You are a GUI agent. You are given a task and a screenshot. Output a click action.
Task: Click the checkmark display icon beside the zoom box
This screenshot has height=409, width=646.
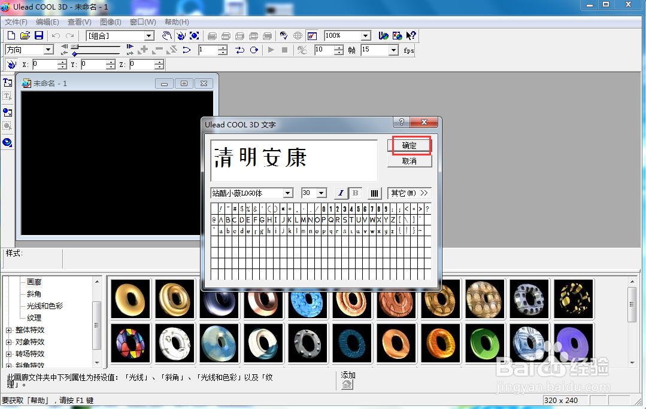point(313,36)
